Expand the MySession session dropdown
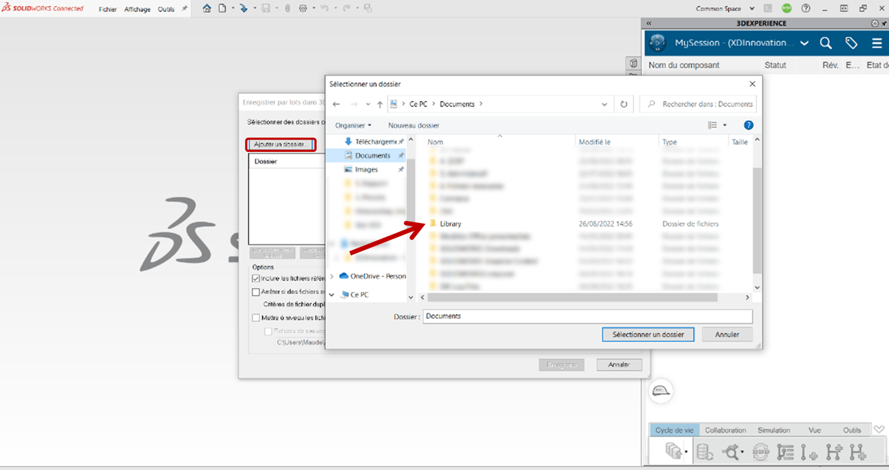The height and width of the screenshot is (470, 889). (804, 43)
